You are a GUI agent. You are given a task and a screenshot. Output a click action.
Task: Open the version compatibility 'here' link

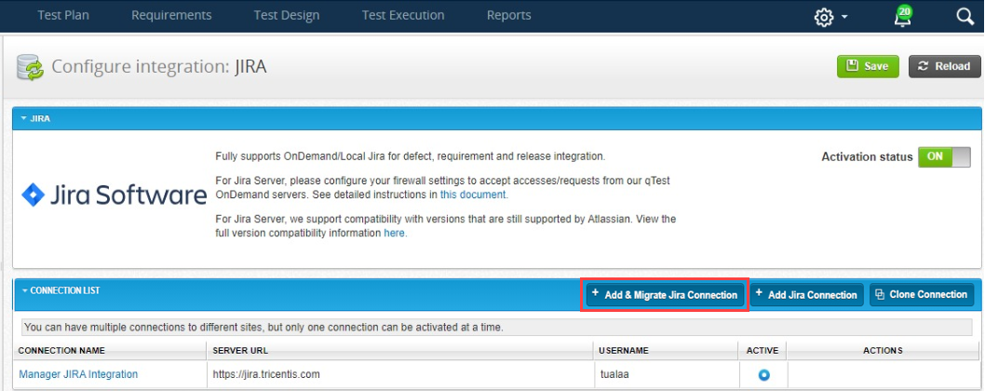(x=395, y=234)
